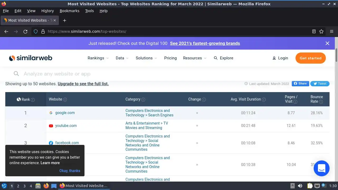The image size is (338, 190).
Task: Click the Facebook Share button
Action: [x=301, y=84]
